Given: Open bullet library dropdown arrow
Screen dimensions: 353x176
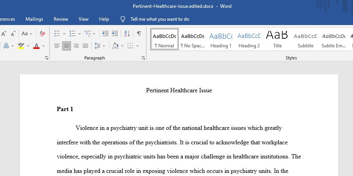Looking at the screenshot, I should coord(64,34).
